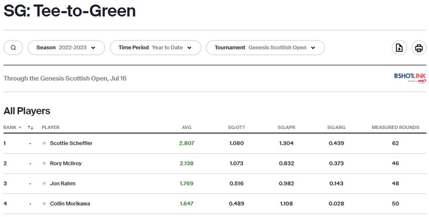Click the printer icon to print

(x=419, y=48)
